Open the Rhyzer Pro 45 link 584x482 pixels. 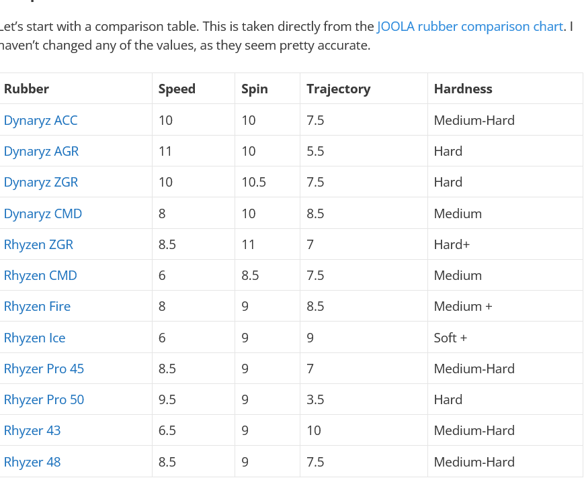(x=44, y=369)
